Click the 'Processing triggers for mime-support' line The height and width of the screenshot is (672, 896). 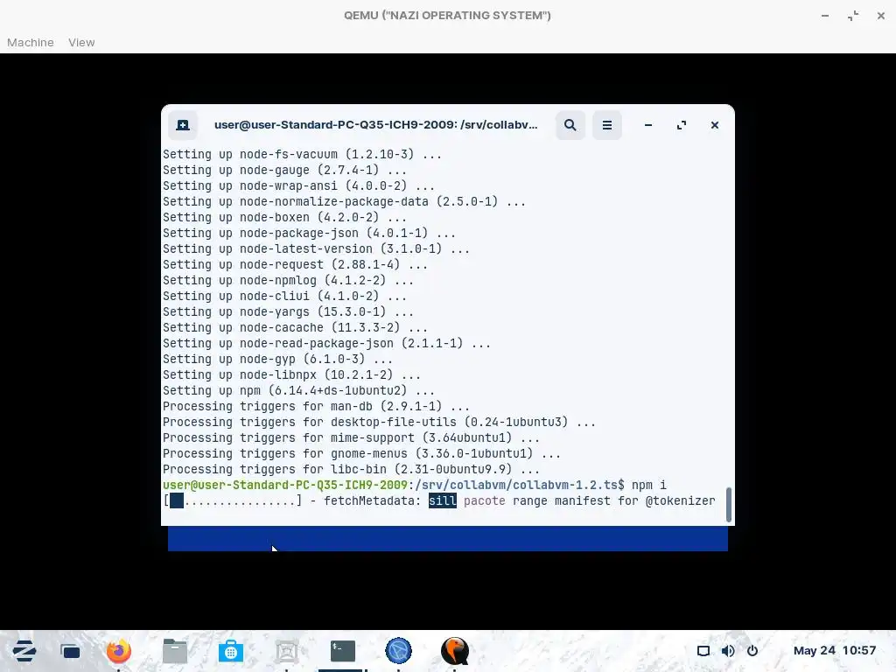(351, 437)
